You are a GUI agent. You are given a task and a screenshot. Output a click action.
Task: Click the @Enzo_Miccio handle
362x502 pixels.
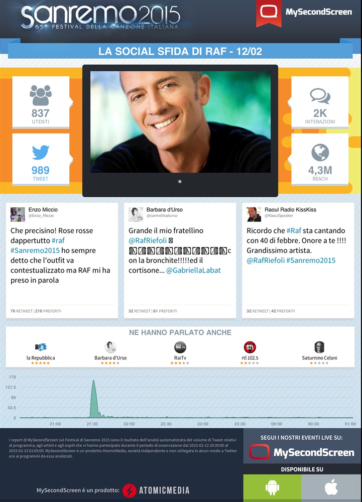coord(41,216)
